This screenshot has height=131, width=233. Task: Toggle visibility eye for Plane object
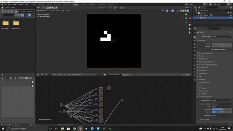[231, 18]
